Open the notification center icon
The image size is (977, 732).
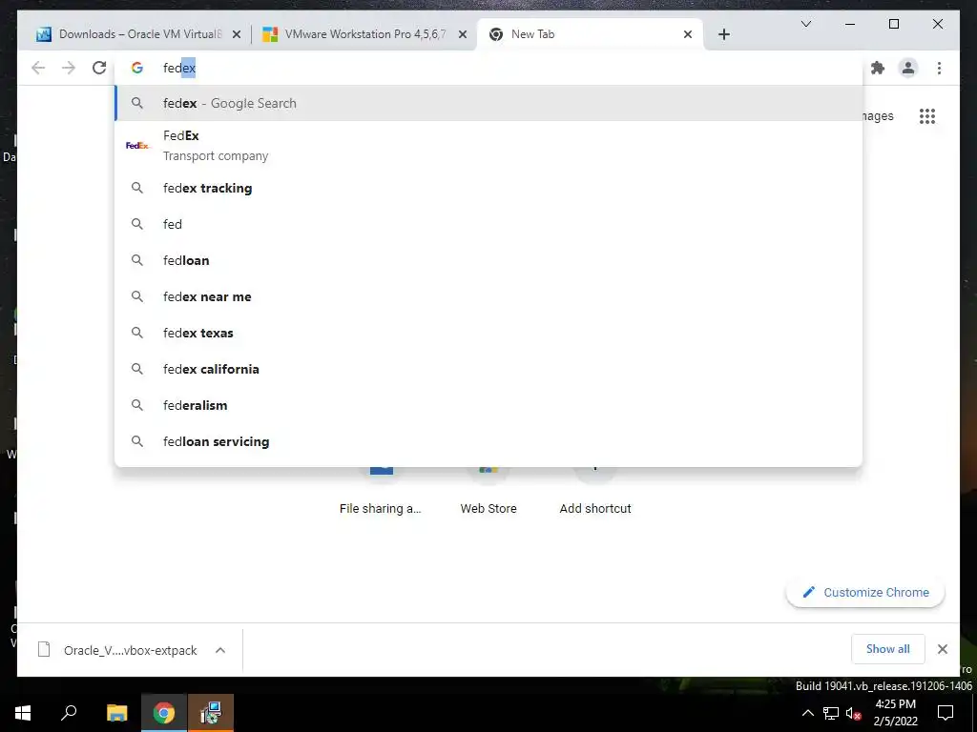(946, 713)
